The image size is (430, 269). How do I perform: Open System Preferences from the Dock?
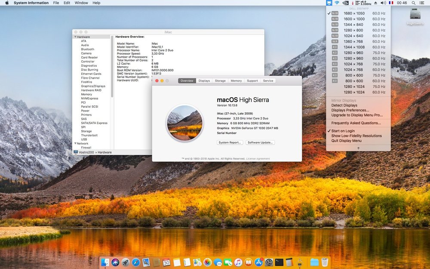click(x=269, y=262)
